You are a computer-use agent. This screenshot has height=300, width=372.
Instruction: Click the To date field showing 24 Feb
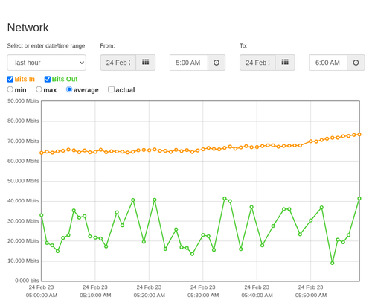point(257,63)
